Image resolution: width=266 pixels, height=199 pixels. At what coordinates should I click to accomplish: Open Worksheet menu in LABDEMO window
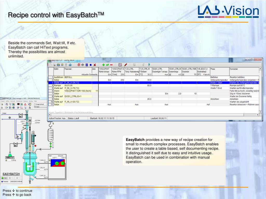[x=19, y=101]
